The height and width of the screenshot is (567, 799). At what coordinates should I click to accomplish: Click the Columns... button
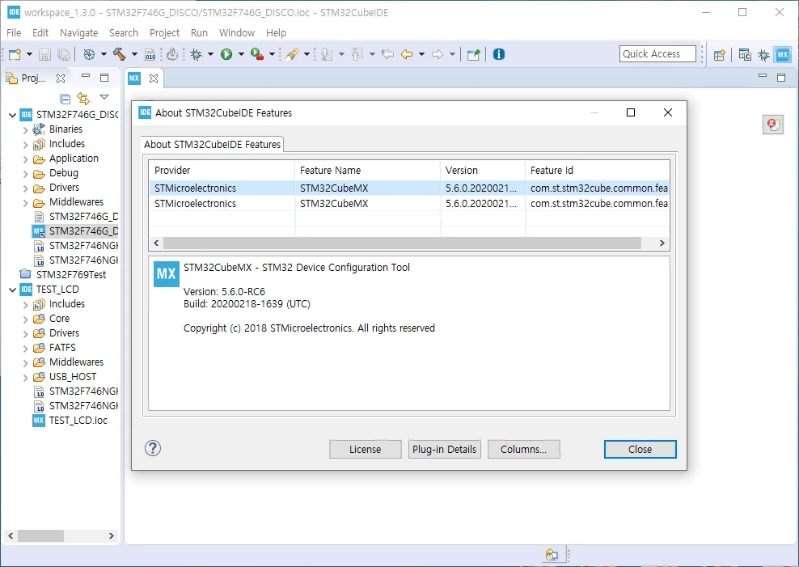523,450
